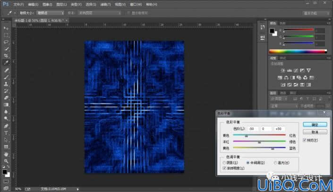Pick a color from spectrum ramp
The height and width of the screenshot is (192, 333).
click(298, 51)
